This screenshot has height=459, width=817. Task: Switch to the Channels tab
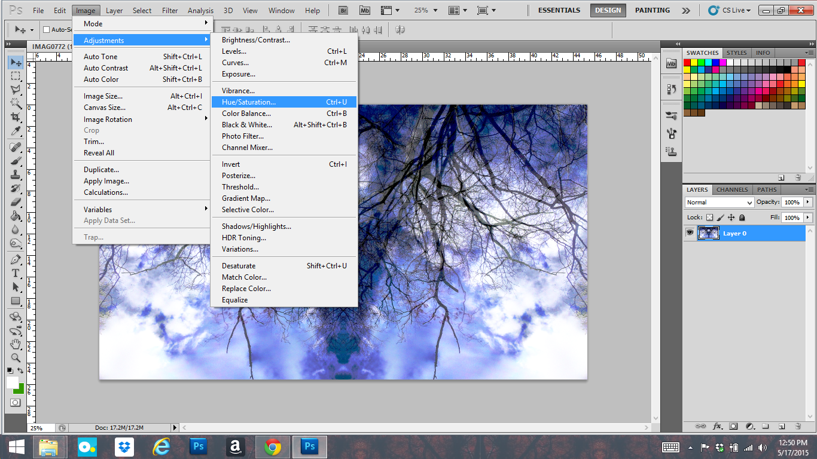pos(732,189)
